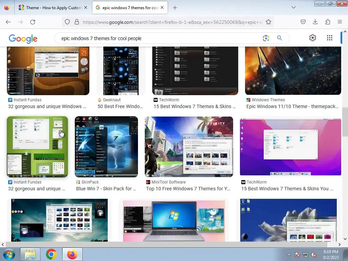Click the horizontal scrollbar left arrow
Viewport: 348px width, 261px height.
point(2,244)
